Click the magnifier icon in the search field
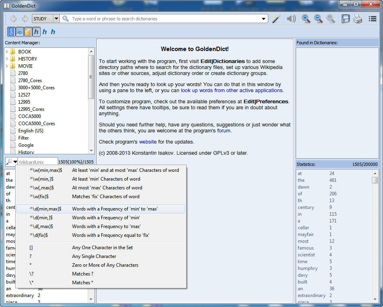This screenshot has width=383, height=307. [65, 19]
